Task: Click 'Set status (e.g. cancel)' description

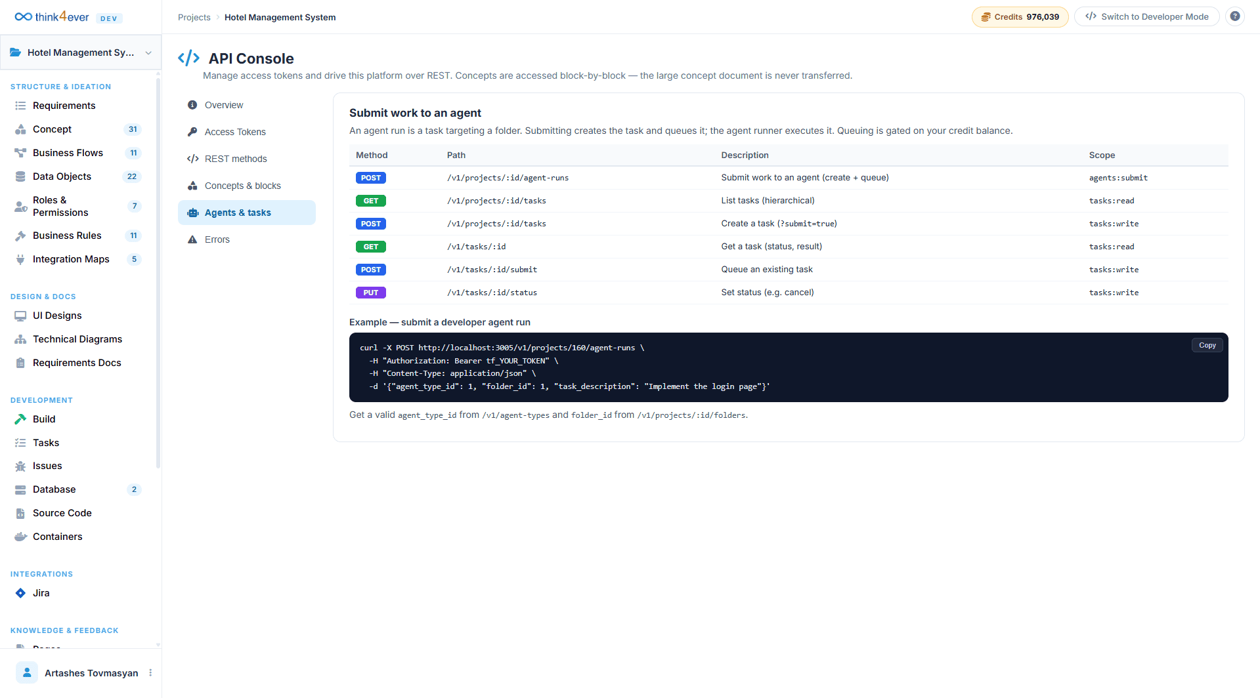Action: (767, 293)
